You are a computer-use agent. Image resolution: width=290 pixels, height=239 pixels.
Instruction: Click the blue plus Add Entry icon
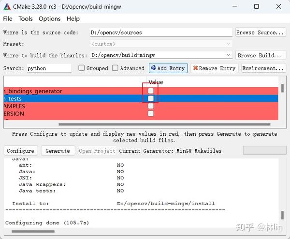click(x=154, y=68)
